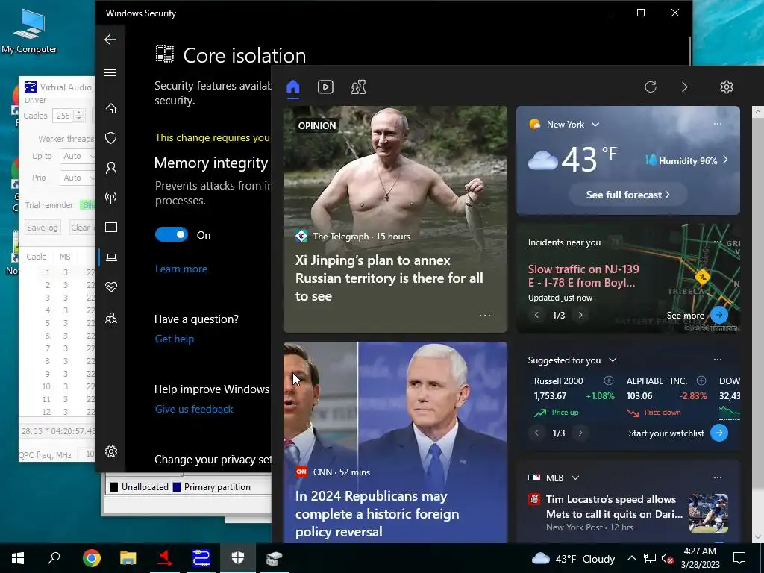Open Device performance & health heart icon
This screenshot has width=764, height=573.
click(111, 287)
